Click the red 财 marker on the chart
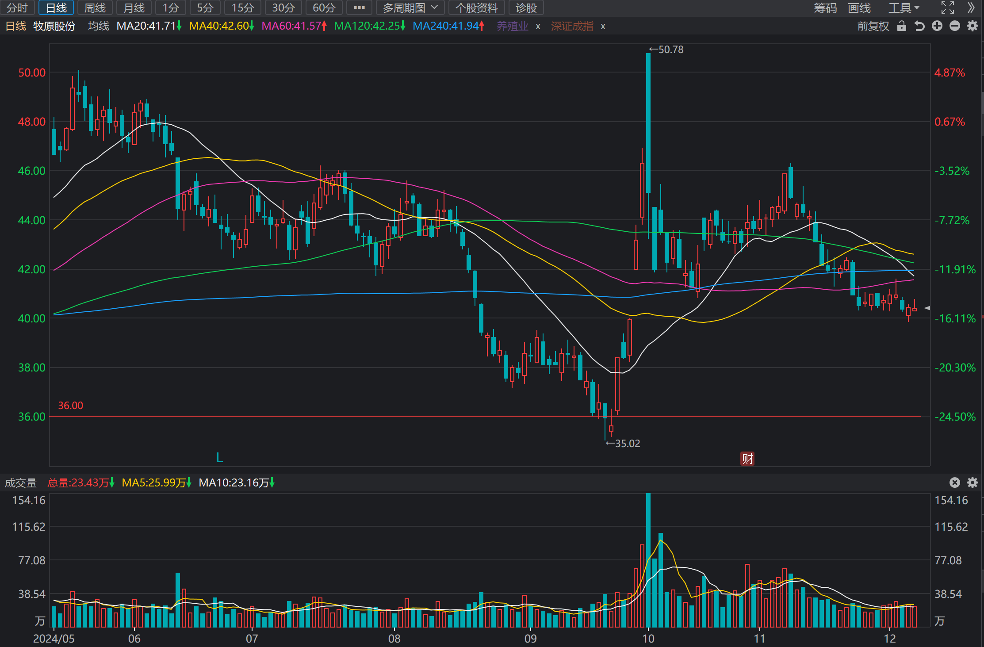The height and width of the screenshot is (647, 984). [x=747, y=459]
